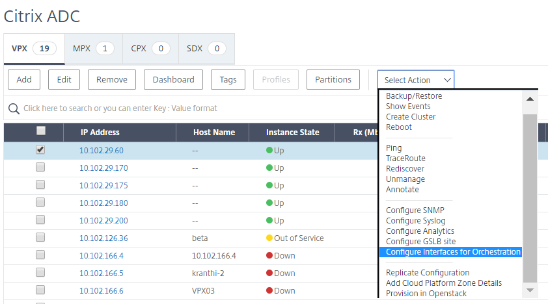This screenshot has height=304, width=548.
Task: Click the Edit button
Action: point(64,79)
